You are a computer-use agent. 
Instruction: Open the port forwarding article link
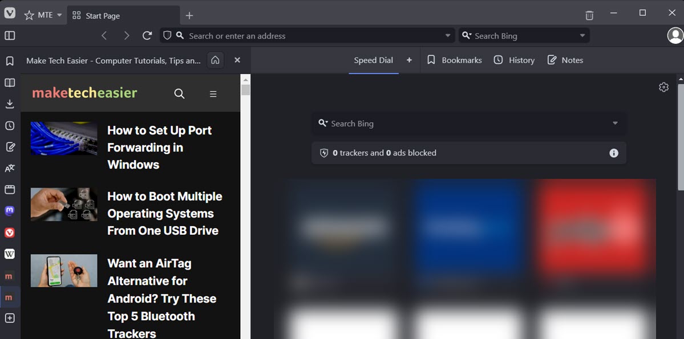(159, 147)
